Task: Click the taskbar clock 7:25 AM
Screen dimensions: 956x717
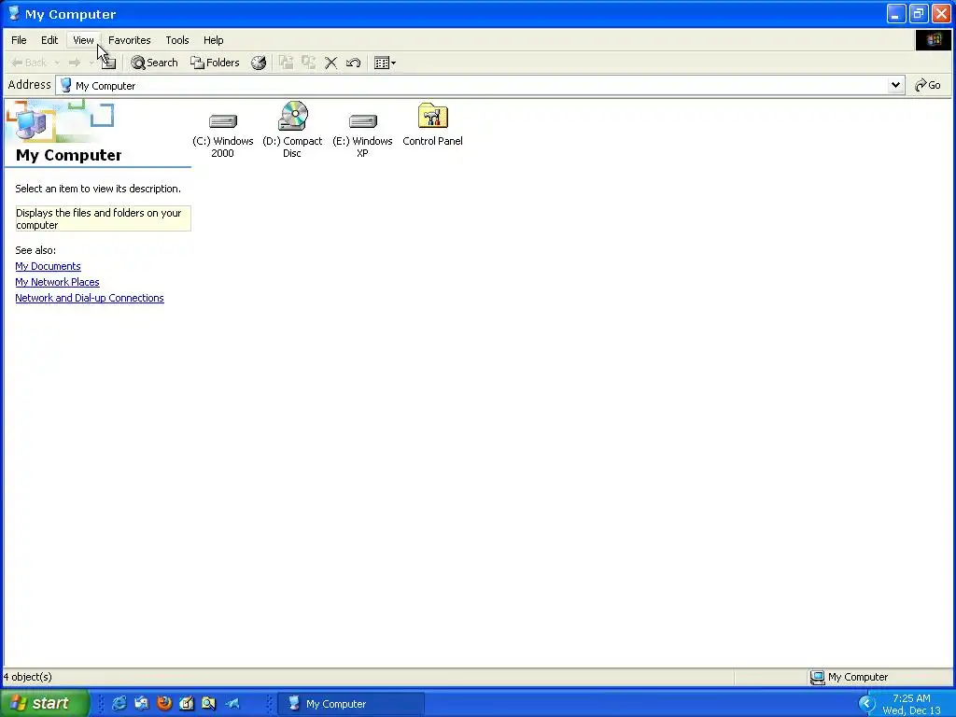Action: pos(911,698)
